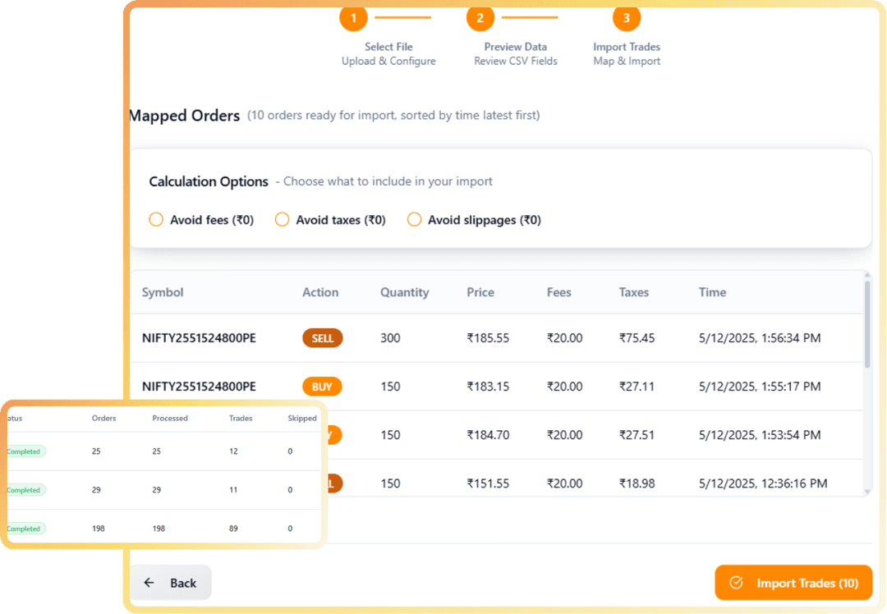
Task: Switch to the Preview Data step
Action: point(515,39)
